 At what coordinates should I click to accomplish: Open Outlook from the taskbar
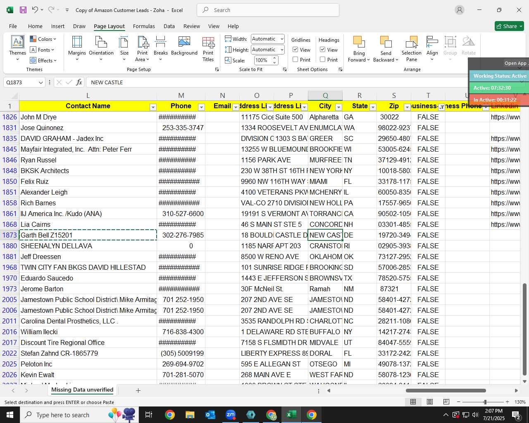pos(210,414)
